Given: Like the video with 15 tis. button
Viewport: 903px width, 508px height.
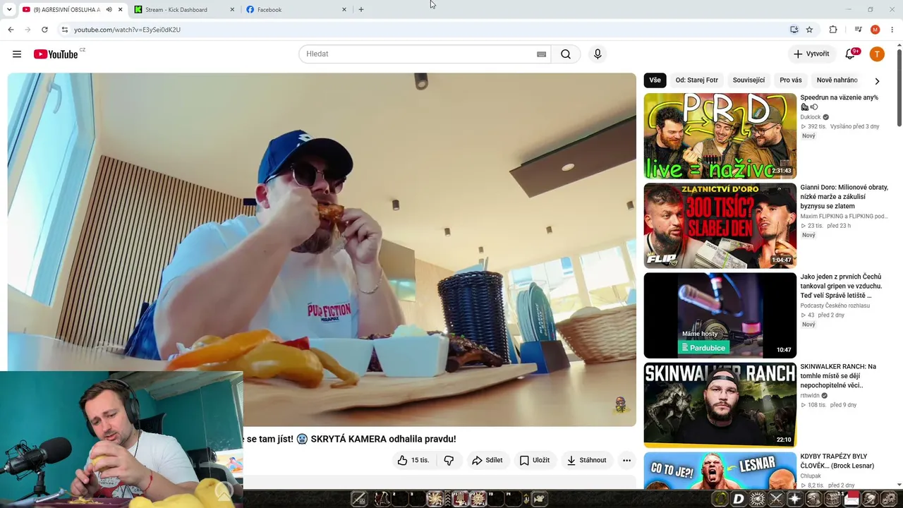Looking at the screenshot, I should (413, 460).
